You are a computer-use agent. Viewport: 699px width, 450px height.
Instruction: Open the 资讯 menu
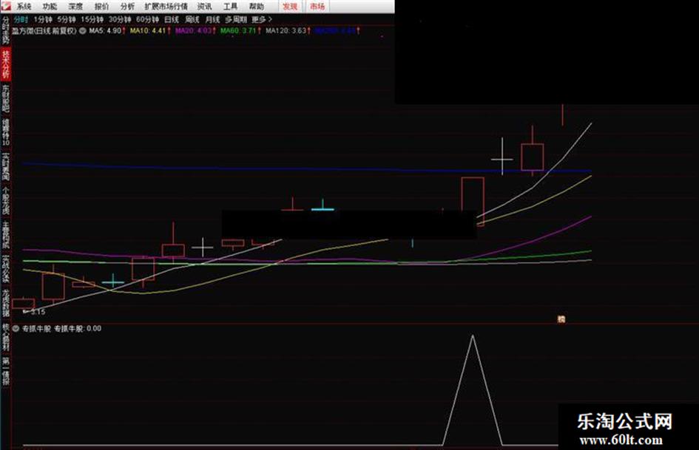(x=205, y=6)
